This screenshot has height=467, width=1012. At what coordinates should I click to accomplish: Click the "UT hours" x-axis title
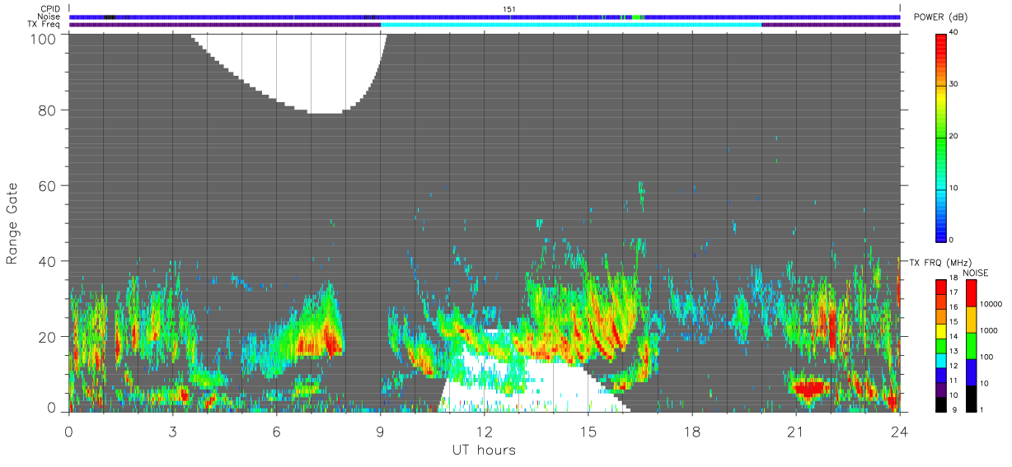click(x=484, y=450)
